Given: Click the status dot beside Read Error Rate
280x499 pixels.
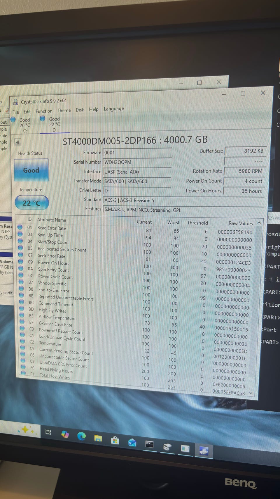Looking at the screenshot, I should (20, 227).
